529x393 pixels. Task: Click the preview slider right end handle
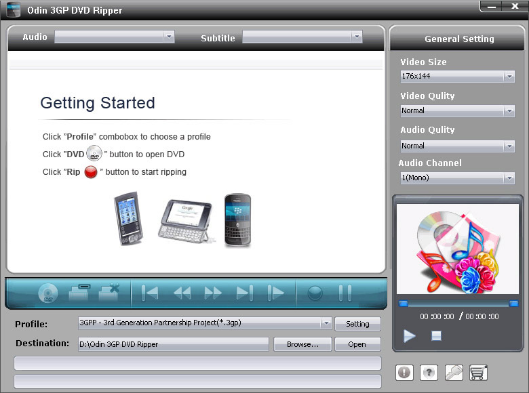pyautogui.click(x=513, y=304)
